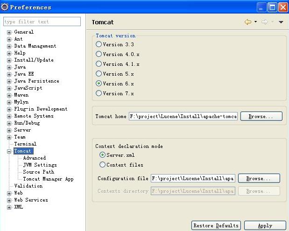Click Browse next to Tomcat home
This screenshot has width=289, height=231.
(261, 116)
